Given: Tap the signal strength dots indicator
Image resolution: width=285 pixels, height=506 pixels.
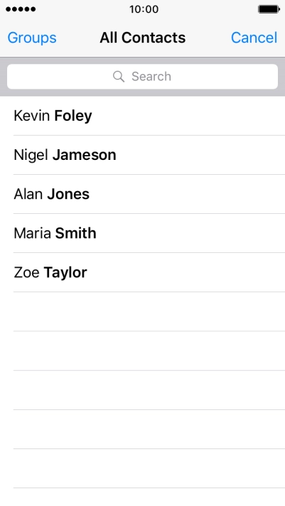Looking at the screenshot, I should click(21, 9).
